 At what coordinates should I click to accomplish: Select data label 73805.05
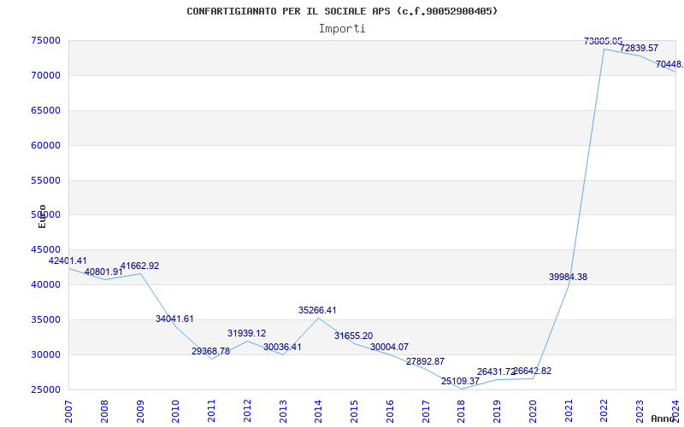tap(604, 41)
